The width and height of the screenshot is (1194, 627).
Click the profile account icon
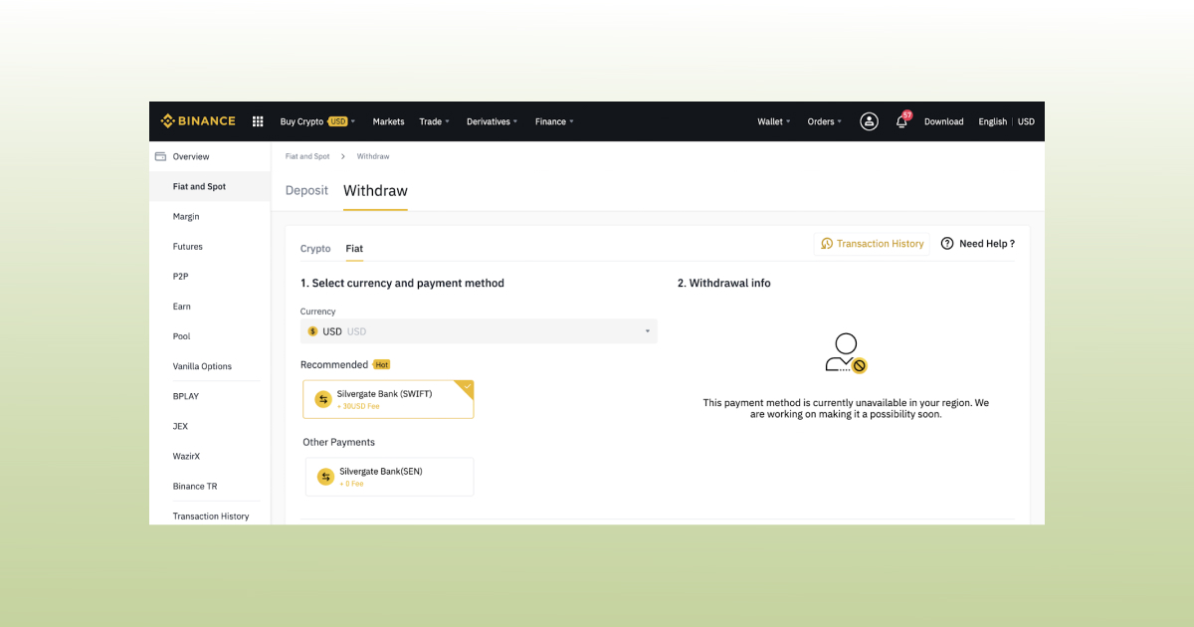[x=869, y=121]
